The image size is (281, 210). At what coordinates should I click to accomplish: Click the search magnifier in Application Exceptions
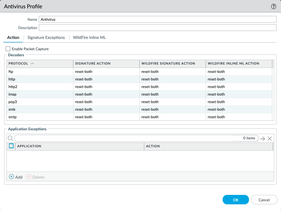point(11,138)
